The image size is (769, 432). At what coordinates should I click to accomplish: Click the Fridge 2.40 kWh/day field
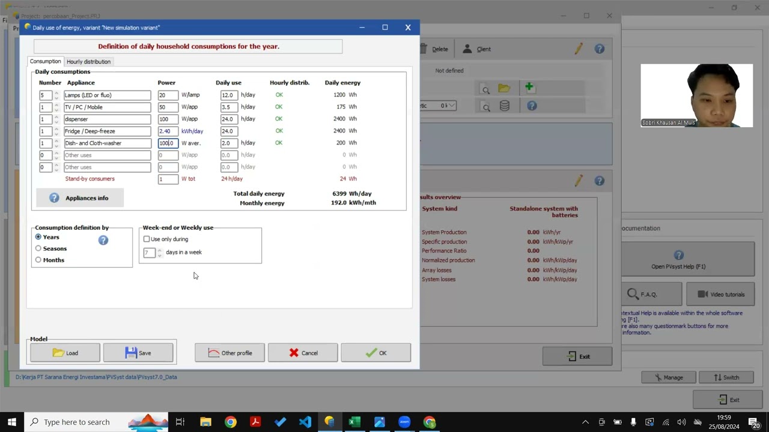[x=168, y=131]
